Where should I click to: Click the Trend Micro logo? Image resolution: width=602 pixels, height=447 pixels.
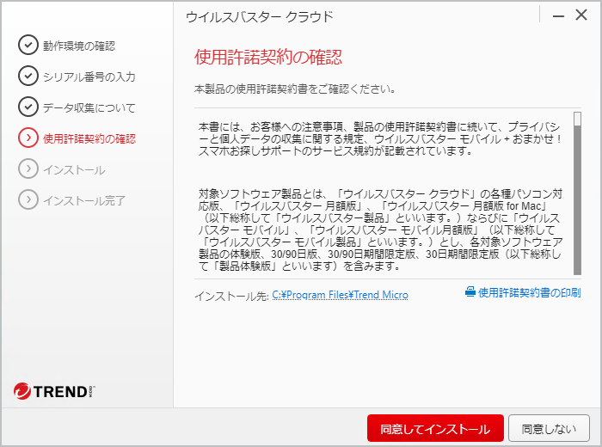(53, 392)
